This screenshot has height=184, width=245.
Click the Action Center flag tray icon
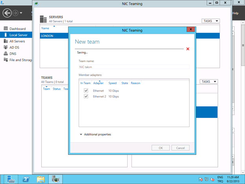click(x=201, y=179)
